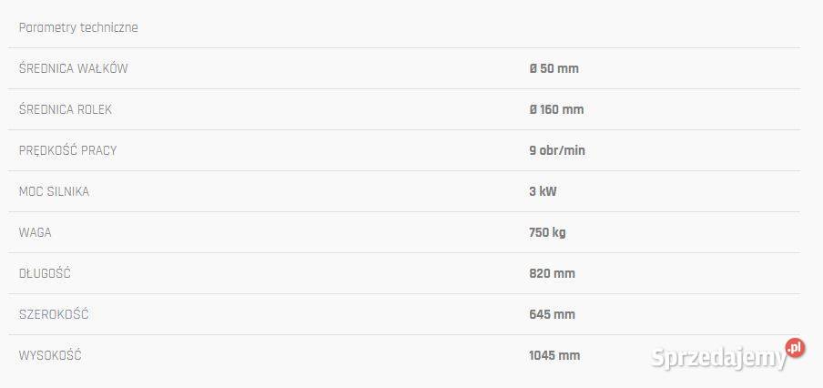Viewport: 823px width, 388px height.
Task: Click the MOC SILNIKA label
Action: coord(54,191)
